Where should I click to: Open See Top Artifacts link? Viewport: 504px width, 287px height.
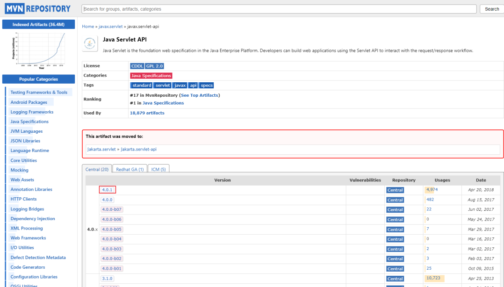pos(199,95)
